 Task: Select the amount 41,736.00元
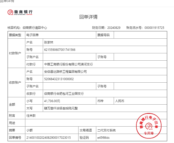pyautogui.click(x=52, y=101)
